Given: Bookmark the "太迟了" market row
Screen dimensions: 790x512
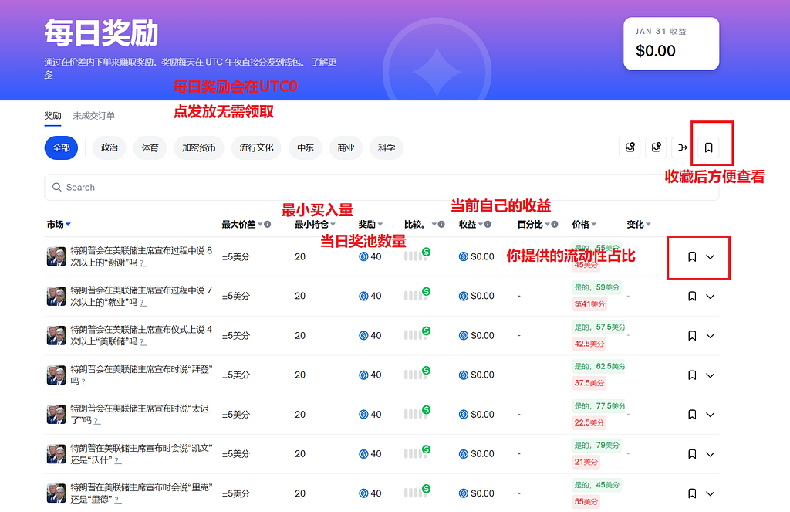Looking at the screenshot, I should tap(692, 415).
